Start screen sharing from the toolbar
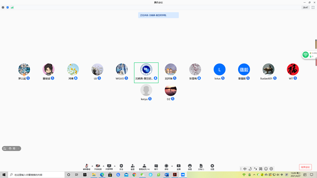Screen dimensions: 317x178 [109, 167]
